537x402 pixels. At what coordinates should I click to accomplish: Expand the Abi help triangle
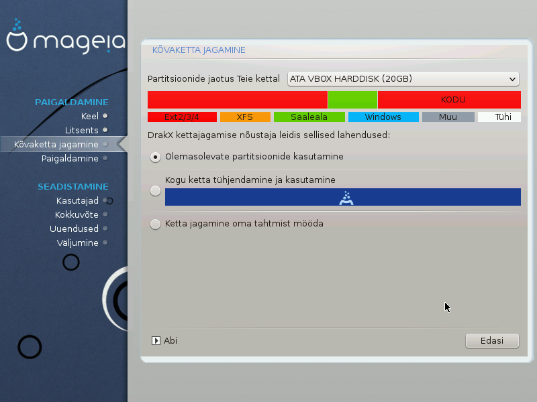click(x=156, y=341)
